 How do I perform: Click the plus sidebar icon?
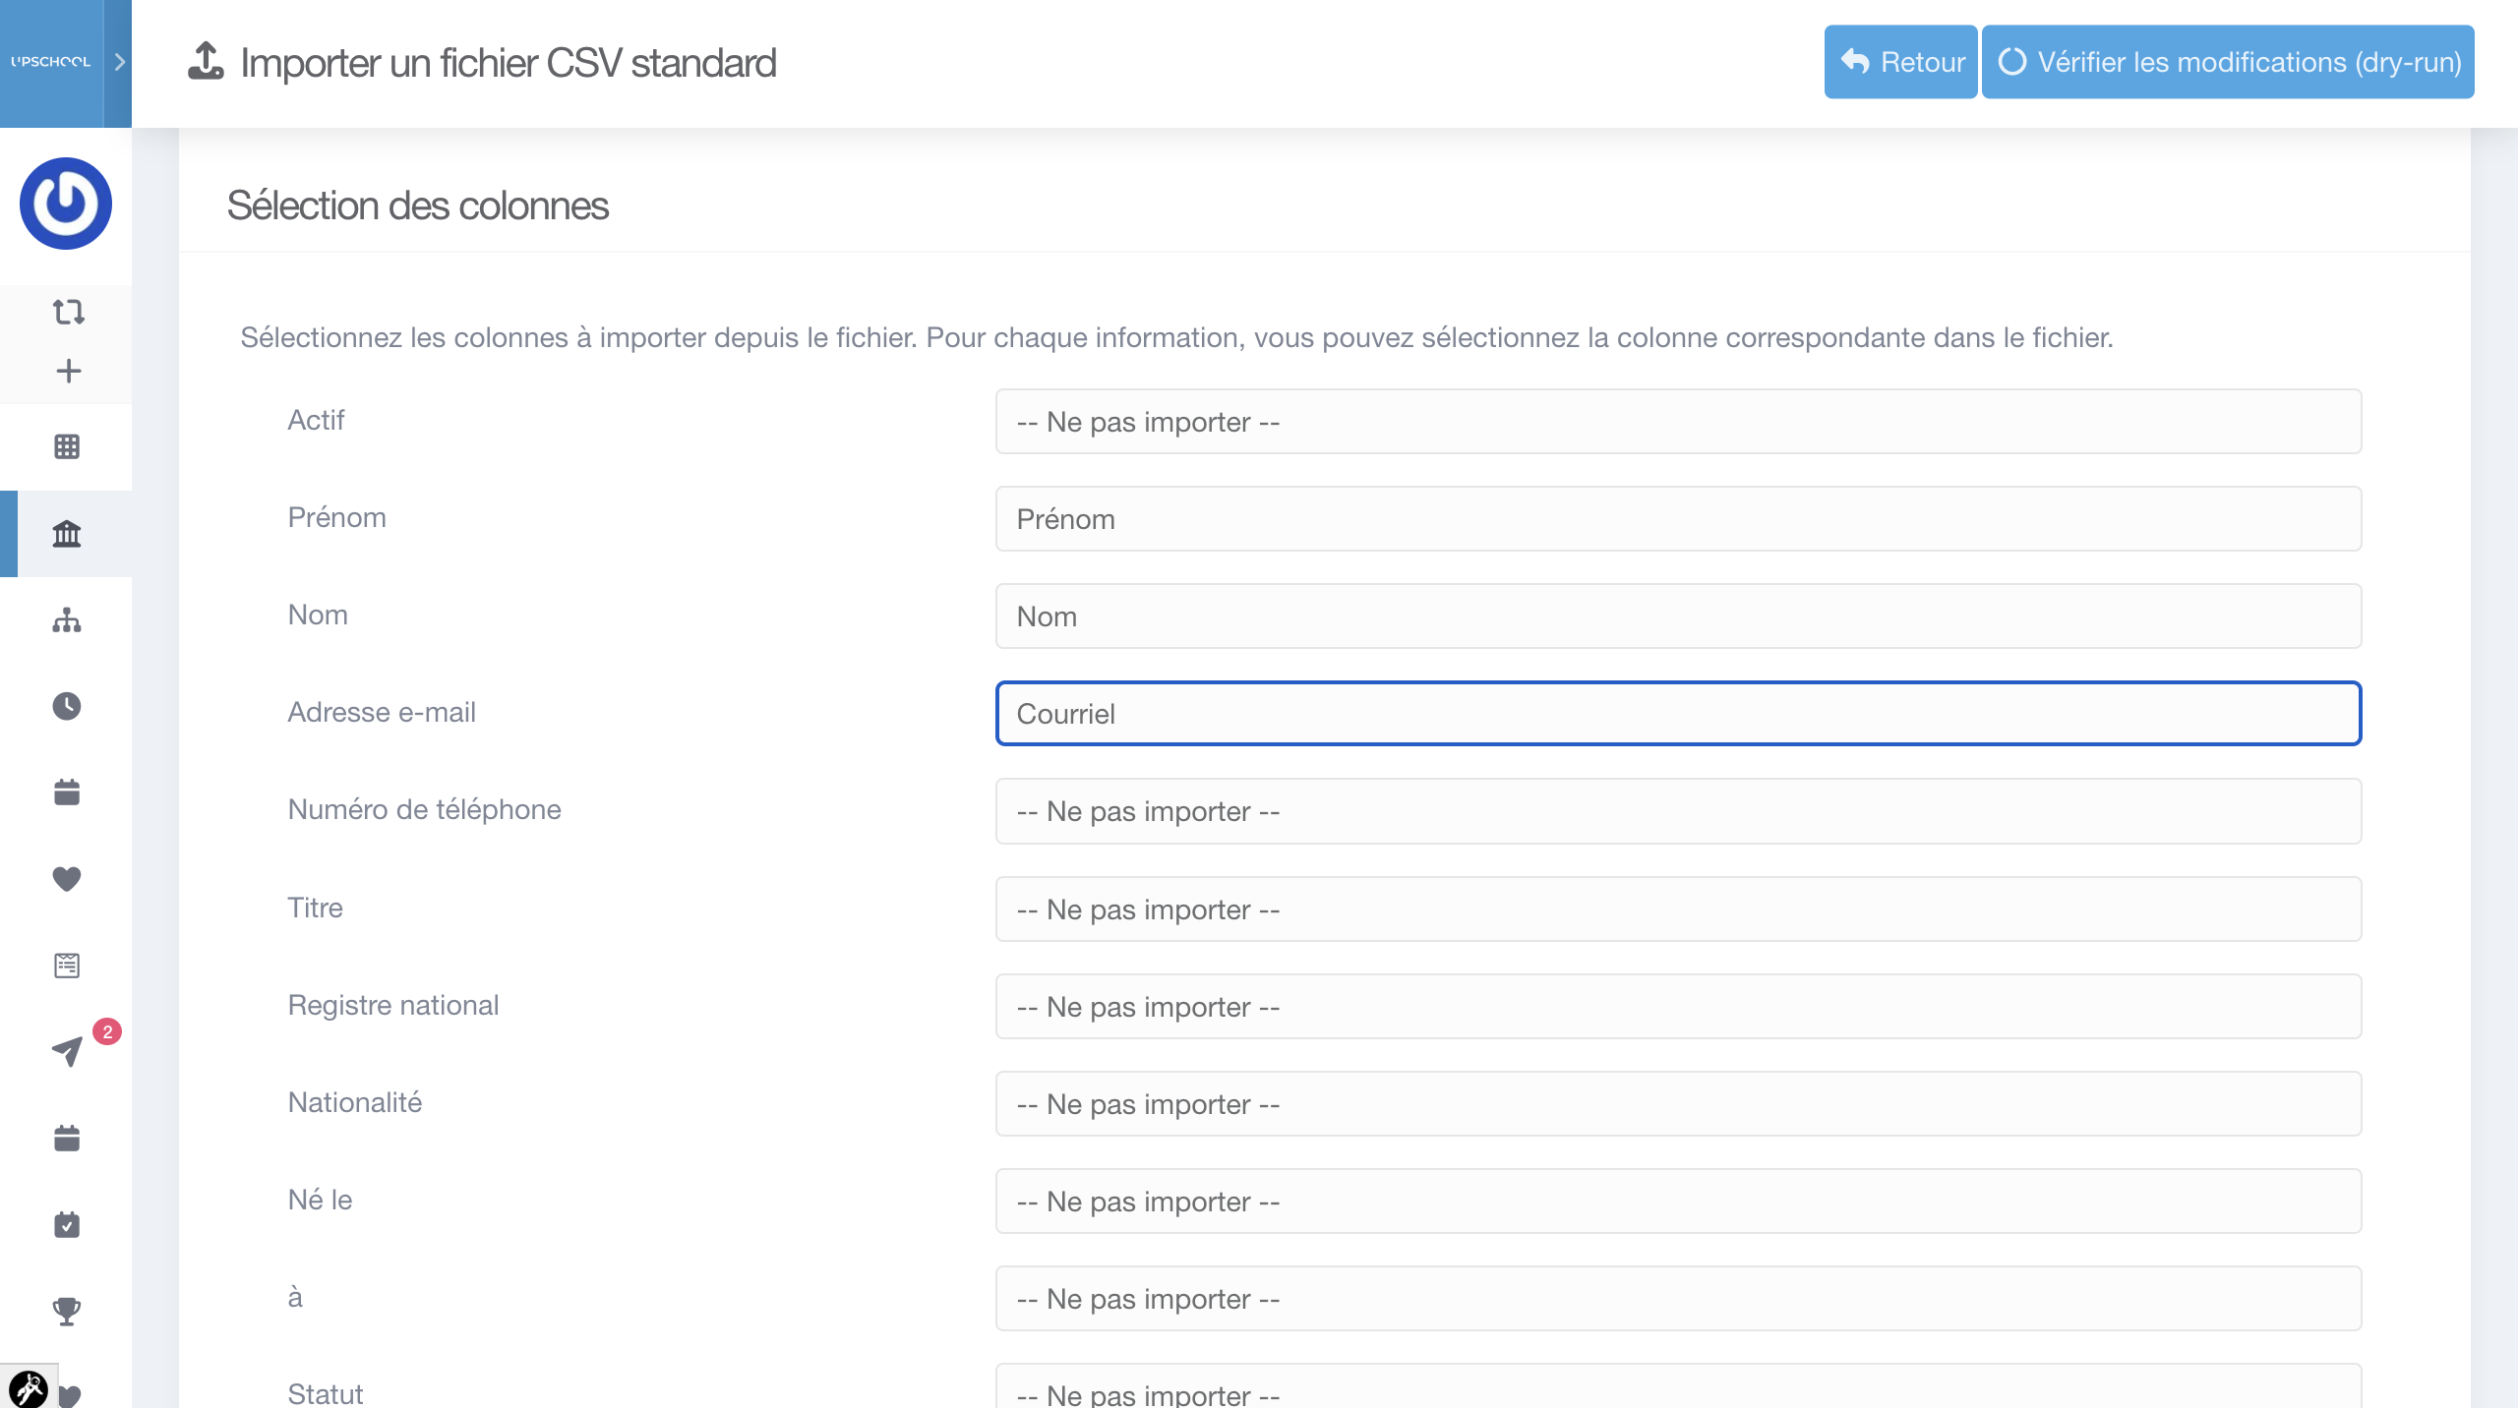coord(68,371)
